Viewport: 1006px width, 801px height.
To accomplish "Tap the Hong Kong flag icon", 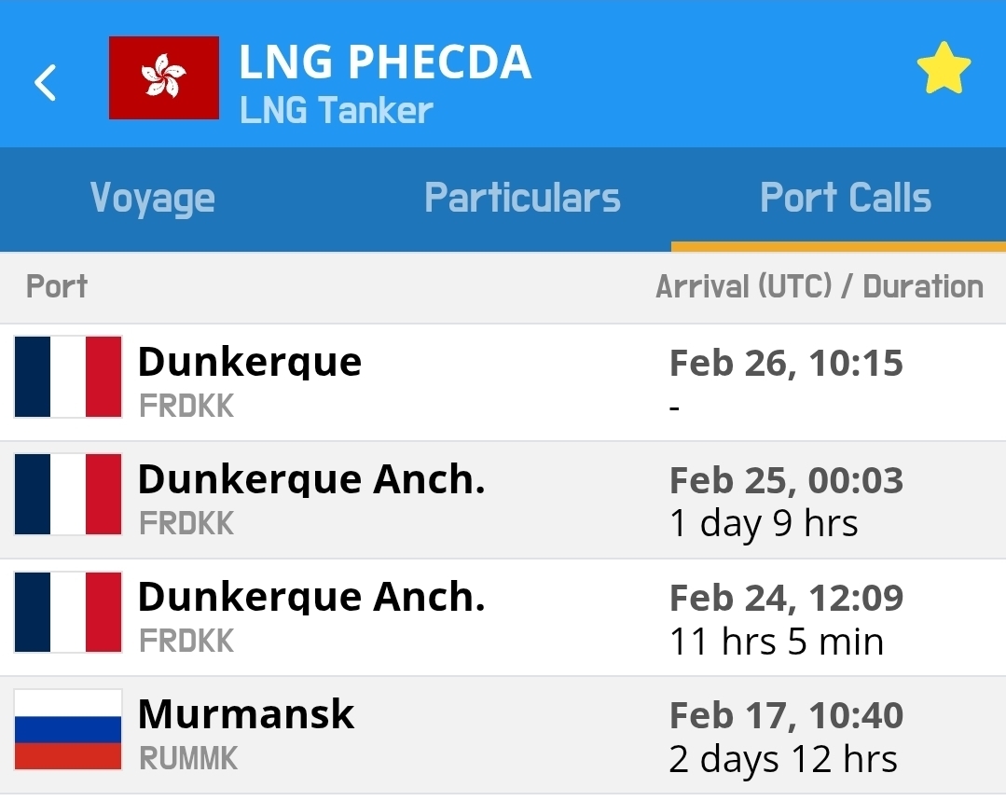I will (x=164, y=78).
